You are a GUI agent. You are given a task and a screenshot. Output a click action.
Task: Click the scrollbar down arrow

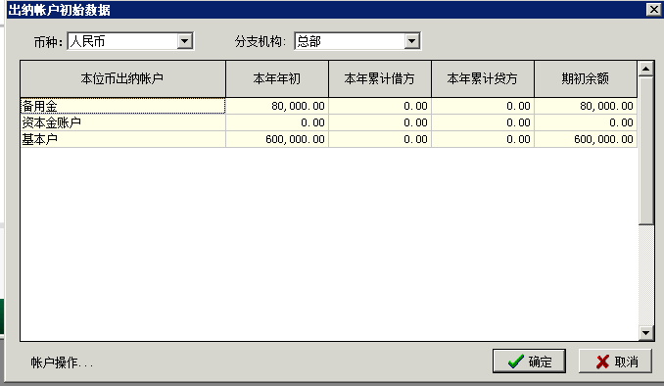pos(645,333)
